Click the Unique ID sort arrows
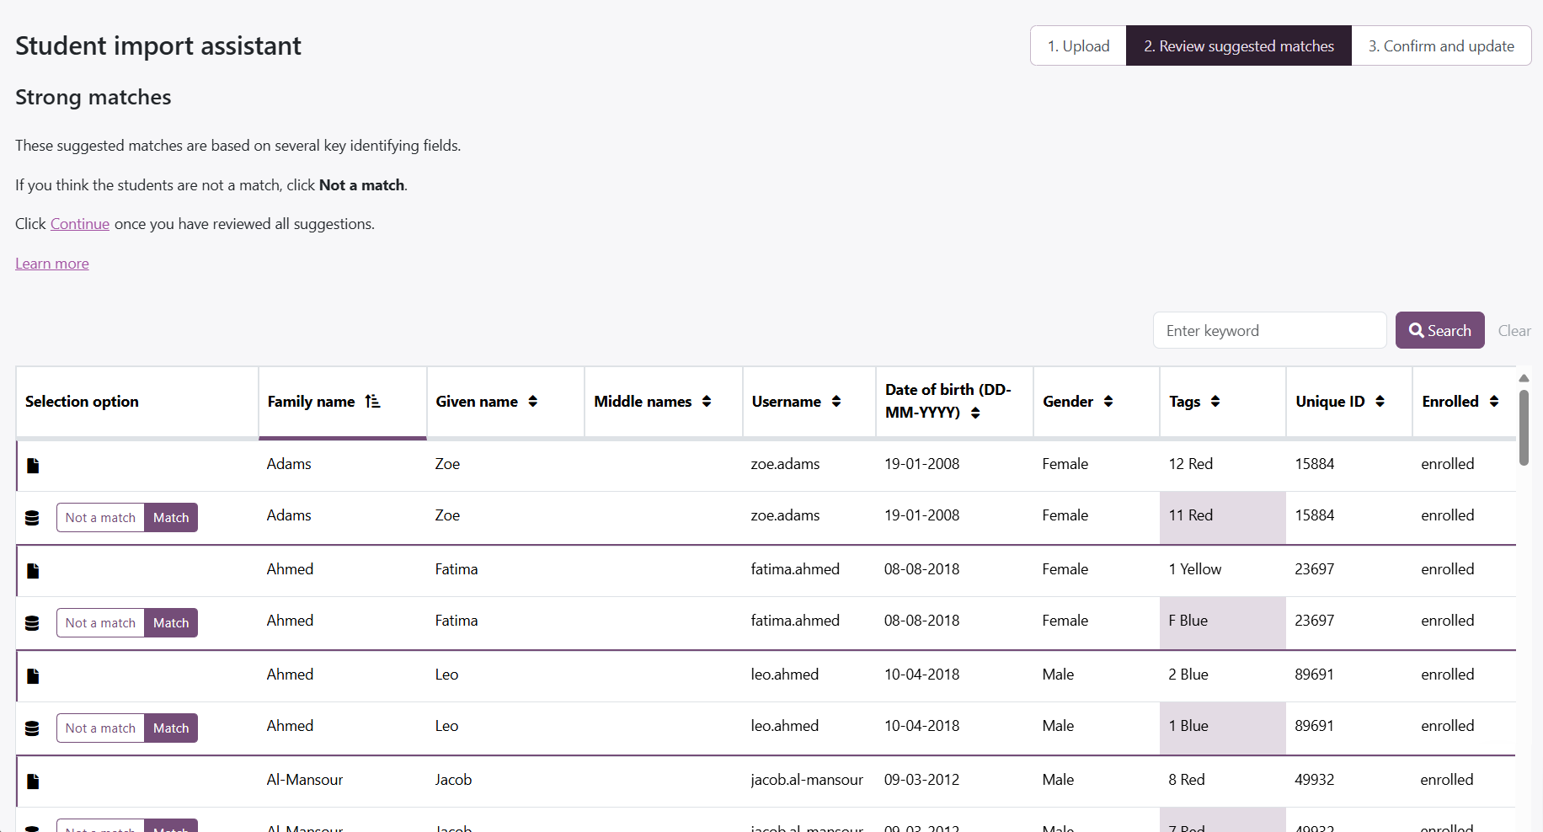 tap(1380, 402)
